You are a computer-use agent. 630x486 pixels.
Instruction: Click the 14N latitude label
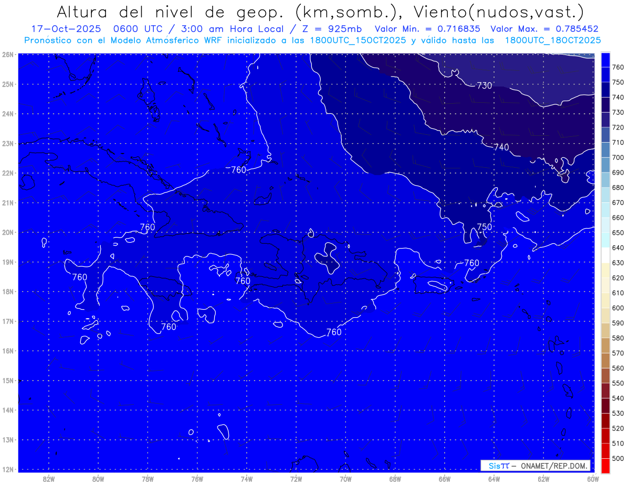point(8,410)
